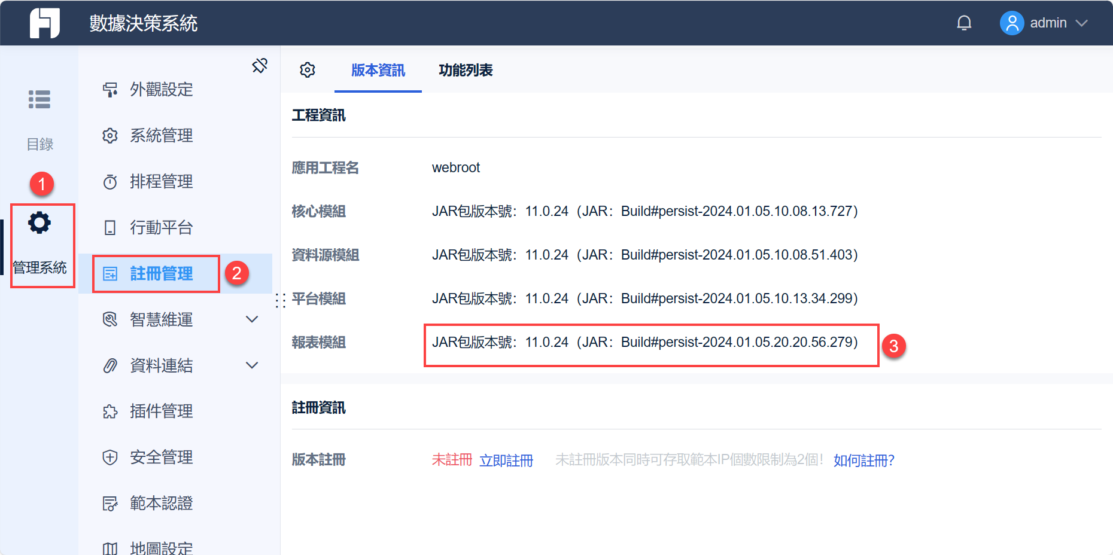Click the gear icon beside 版本資訊 tab
This screenshot has height=555, width=1113.
(x=308, y=70)
